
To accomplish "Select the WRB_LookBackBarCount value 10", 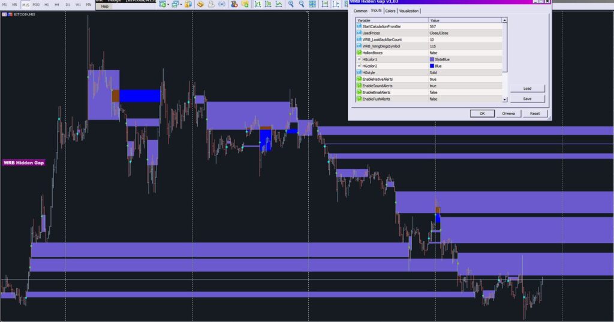I will coord(432,40).
